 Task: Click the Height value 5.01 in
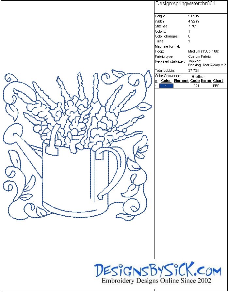point(193,16)
